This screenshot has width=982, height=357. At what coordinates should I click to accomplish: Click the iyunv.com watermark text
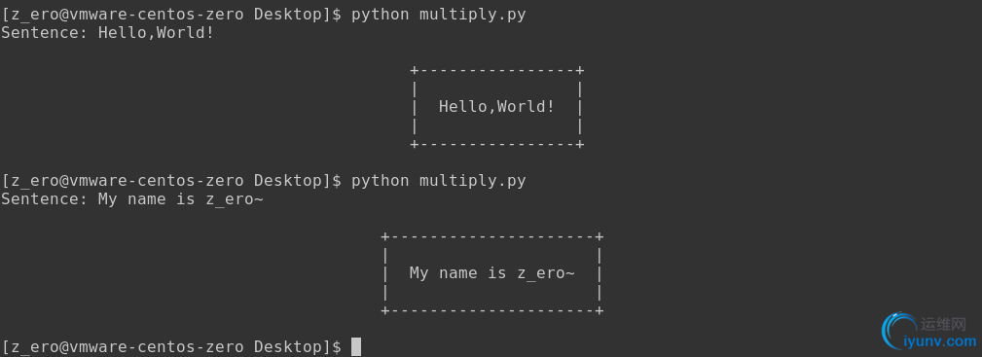pos(941,341)
